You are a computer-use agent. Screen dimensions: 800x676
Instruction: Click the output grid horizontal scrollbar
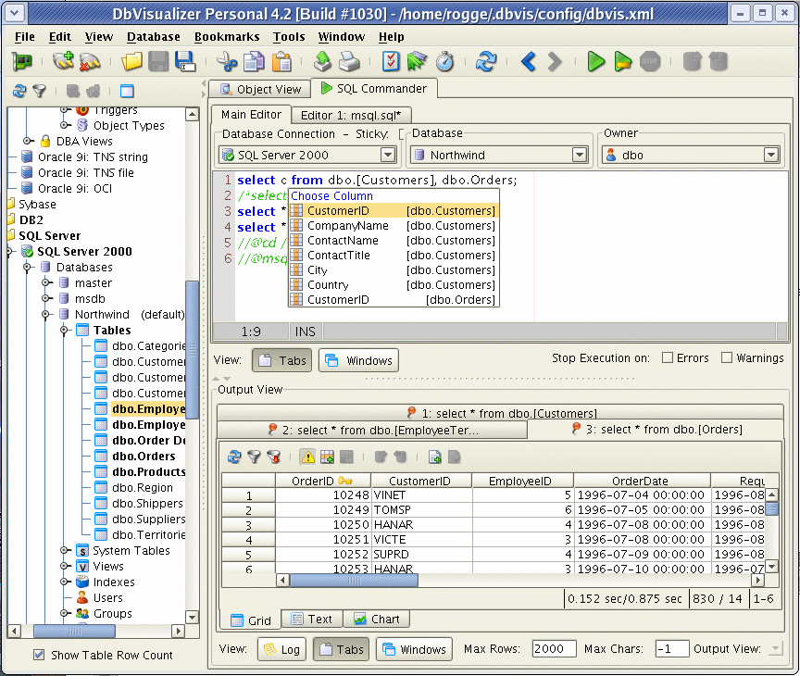point(352,581)
